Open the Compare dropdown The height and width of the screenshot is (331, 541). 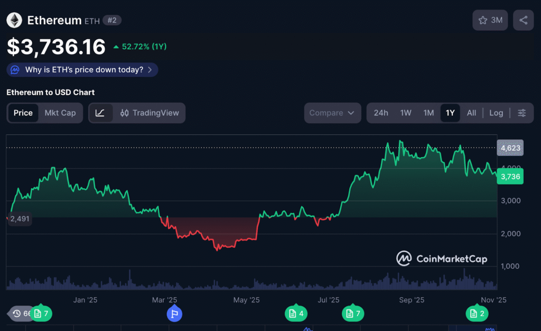point(332,113)
